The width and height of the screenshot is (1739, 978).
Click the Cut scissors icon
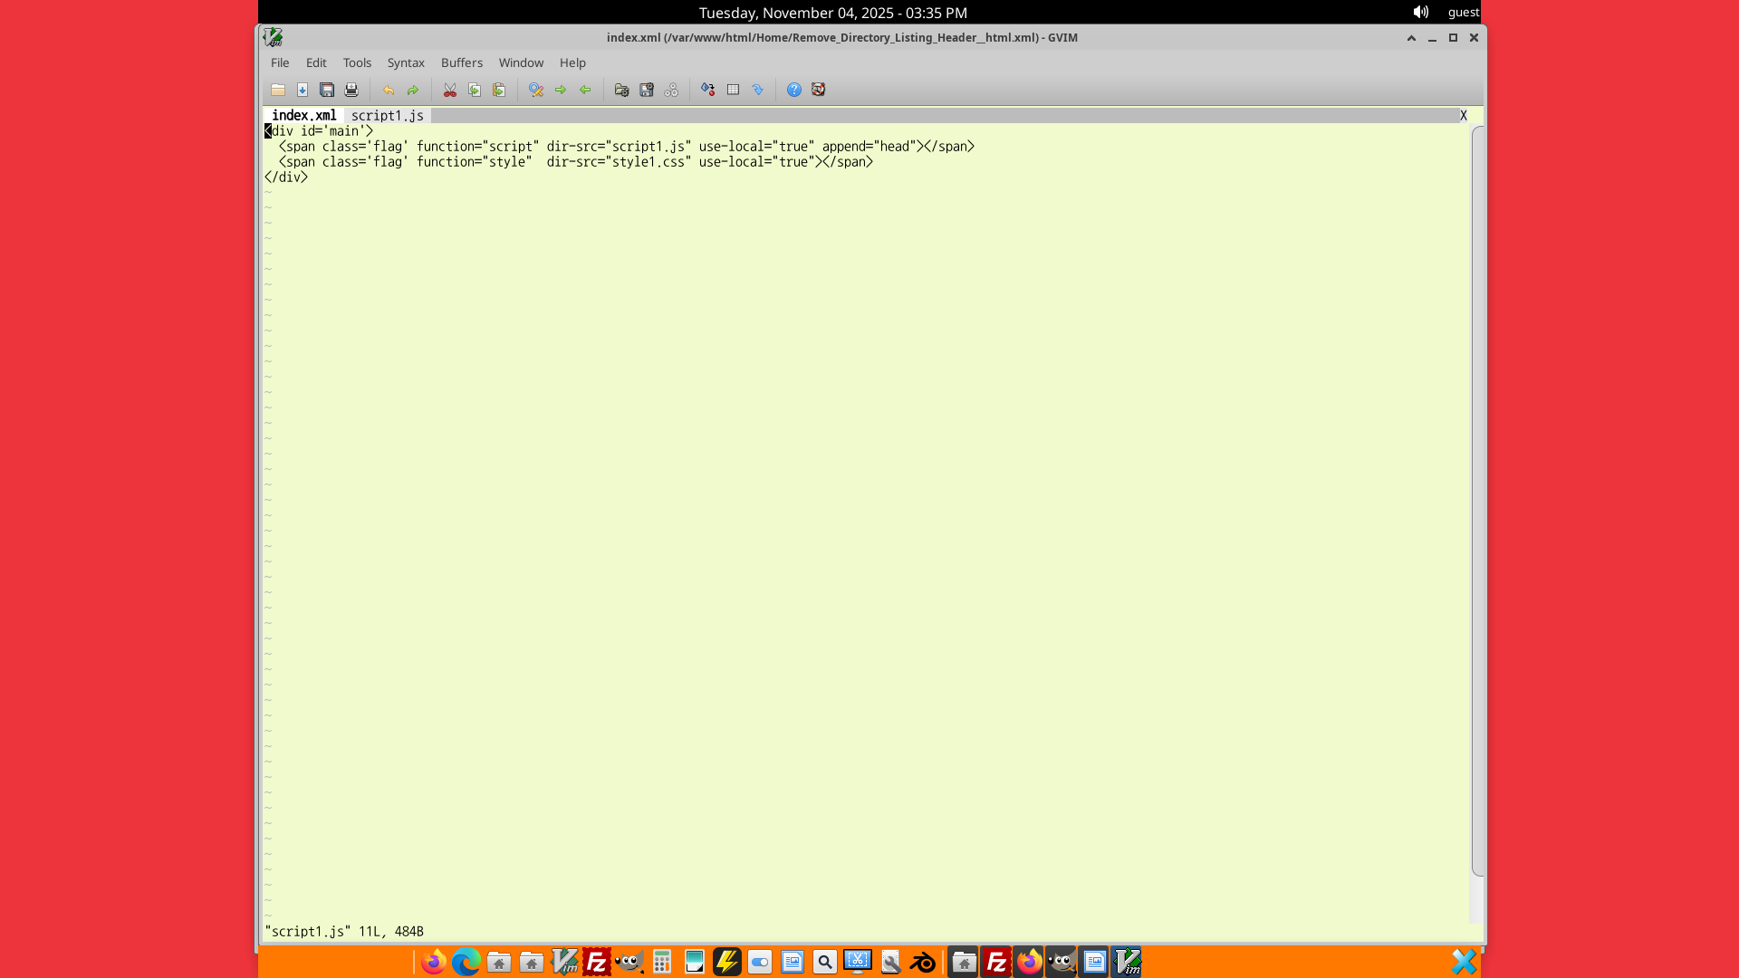[450, 90]
